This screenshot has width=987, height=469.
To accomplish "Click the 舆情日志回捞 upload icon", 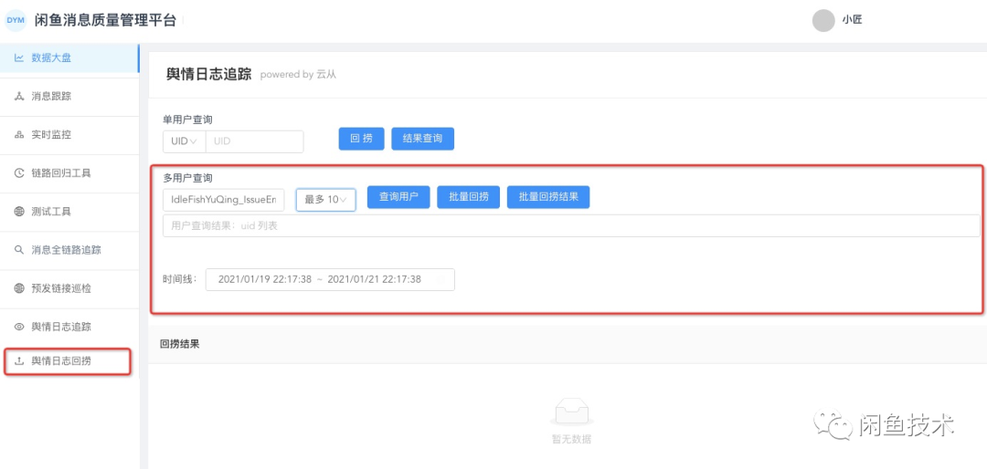I will click(x=19, y=361).
